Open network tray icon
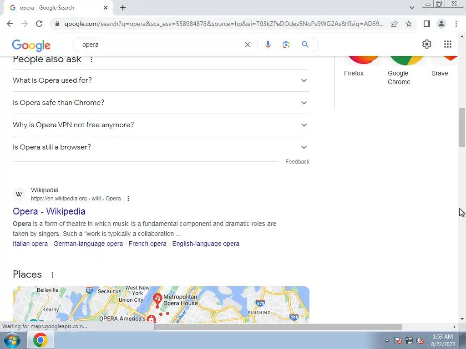Viewport: 466px width, 349px height. point(409,341)
